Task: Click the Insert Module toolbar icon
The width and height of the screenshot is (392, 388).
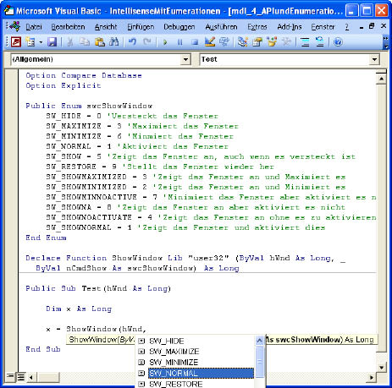Action: (30, 42)
